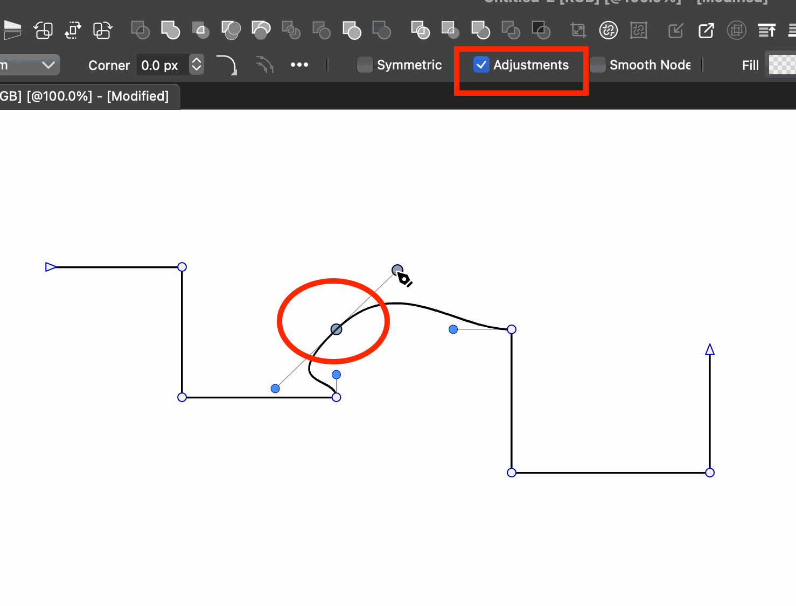Screen dimensions: 796x606
Task: Click the union shape combine icon
Action: click(x=170, y=30)
